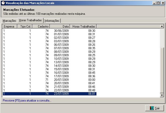Minimize the Visualização das Marcações window

154,3
